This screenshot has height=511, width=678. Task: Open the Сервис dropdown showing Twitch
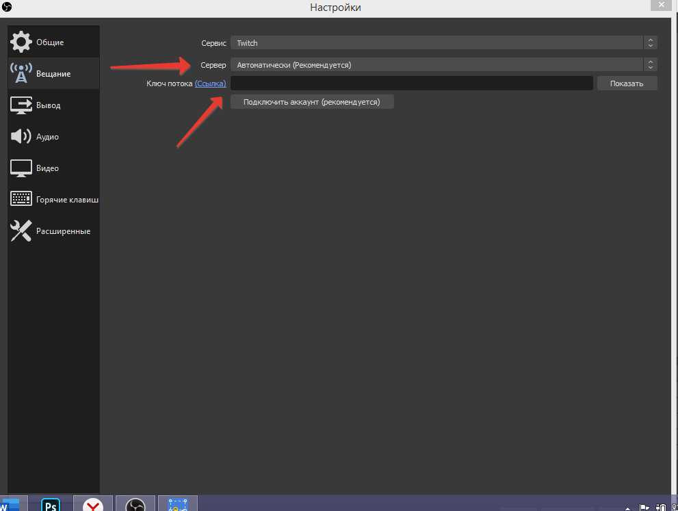click(438, 43)
